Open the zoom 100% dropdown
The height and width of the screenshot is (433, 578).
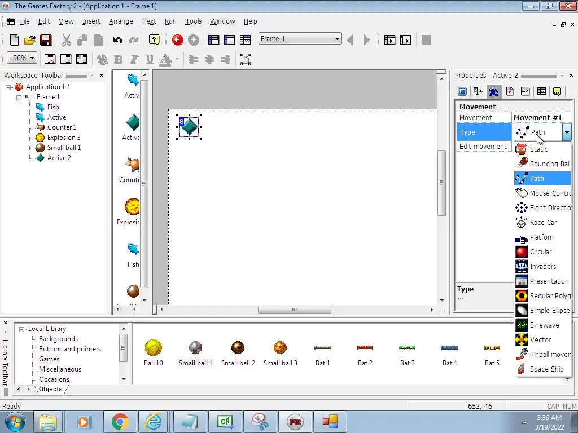click(32, 58)
